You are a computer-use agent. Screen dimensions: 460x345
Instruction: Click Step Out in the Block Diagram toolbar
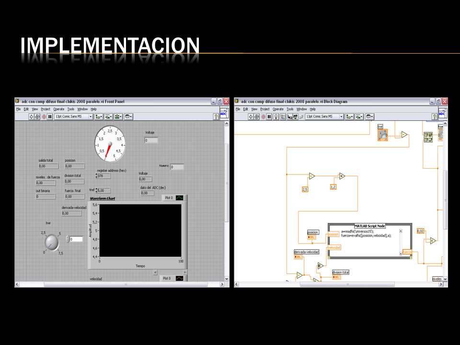pos(301,117)
